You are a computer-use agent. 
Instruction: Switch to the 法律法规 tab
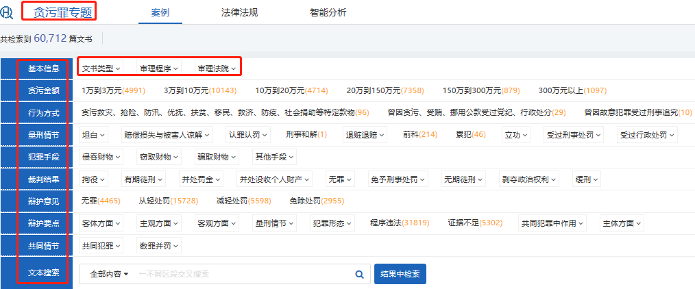click(x=240, y=12)
